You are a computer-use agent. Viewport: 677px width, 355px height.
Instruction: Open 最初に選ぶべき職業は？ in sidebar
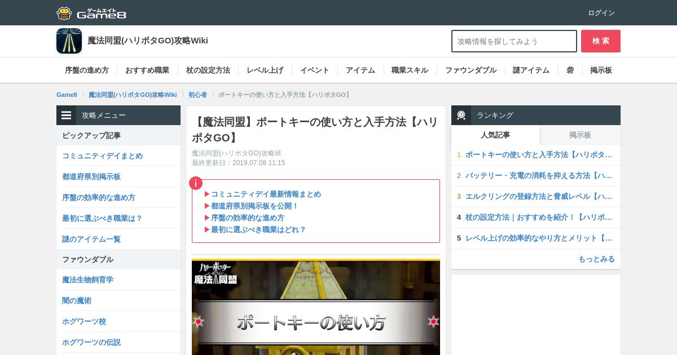118,219
